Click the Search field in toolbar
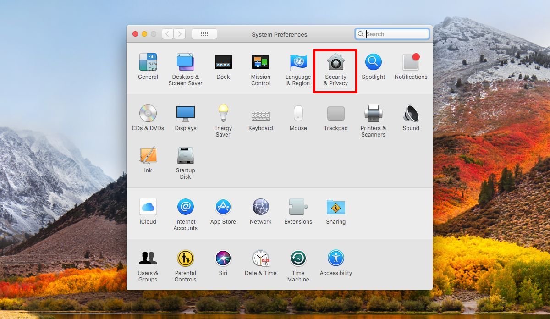Screen dimensions: 550x319 [x=392, y=34]
